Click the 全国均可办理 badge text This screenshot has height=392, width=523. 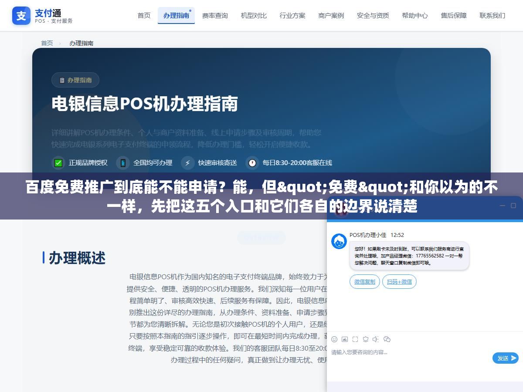tap(153, 163)
